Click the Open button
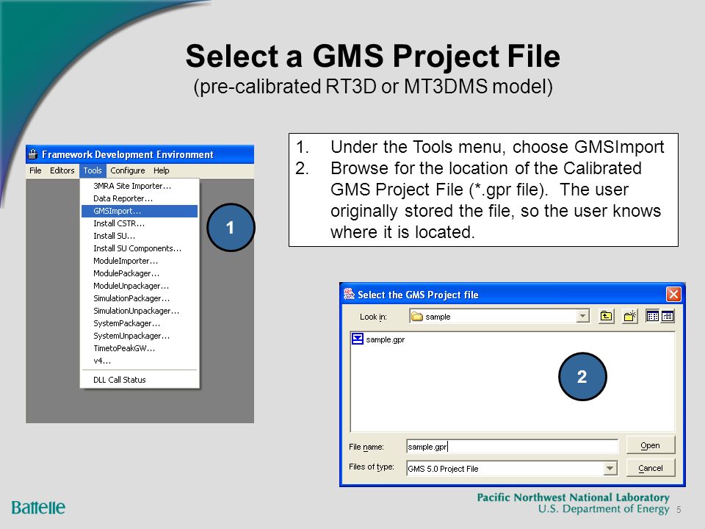705x529 pixels. tap(650, 445)
